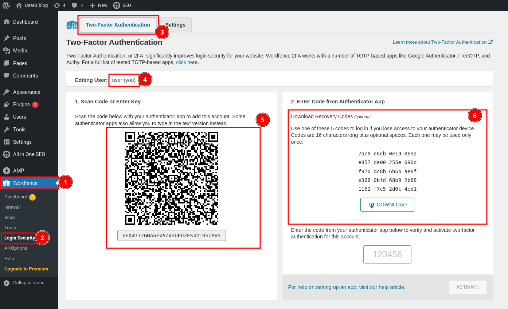Click the Plugins plug icon
This screenshot has width=508, height=309.
[x=7, y=104]
